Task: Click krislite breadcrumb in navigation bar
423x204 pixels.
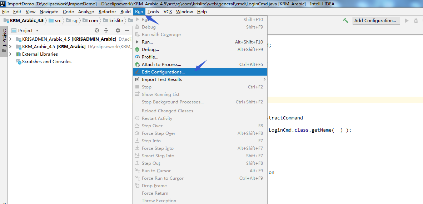Action: click(113, 20)
